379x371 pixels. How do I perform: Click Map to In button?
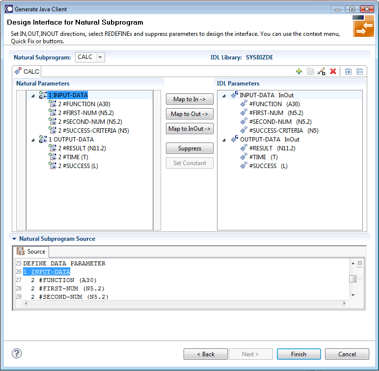click(189, 99)
